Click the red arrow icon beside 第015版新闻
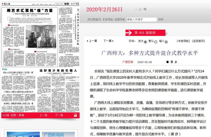 [x=128, y=33]
